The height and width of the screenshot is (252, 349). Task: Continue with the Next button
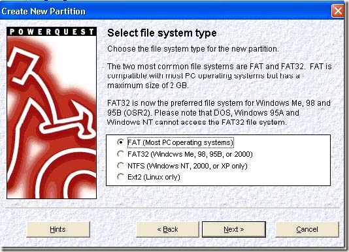(234, 229)
